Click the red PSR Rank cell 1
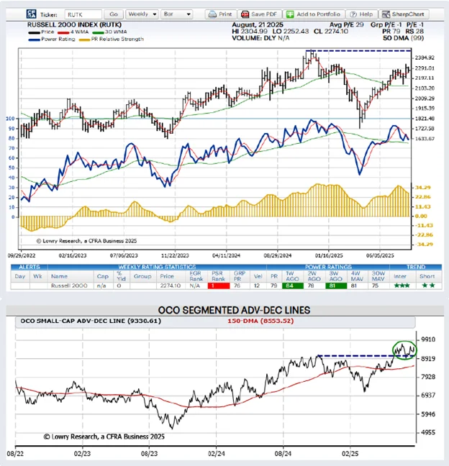449x466 pixels. pyautogui.click(x=219, y=286)
